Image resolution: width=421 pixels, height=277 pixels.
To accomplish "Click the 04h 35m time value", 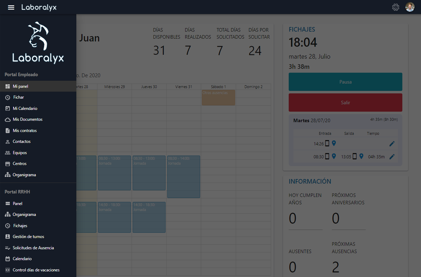I will [x=376, y=157].
